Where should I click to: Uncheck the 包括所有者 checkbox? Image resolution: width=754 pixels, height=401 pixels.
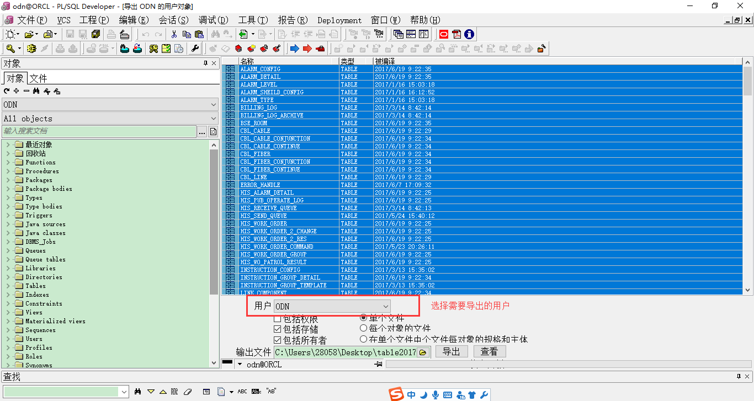pyautogui.click(x=278, y=340)
